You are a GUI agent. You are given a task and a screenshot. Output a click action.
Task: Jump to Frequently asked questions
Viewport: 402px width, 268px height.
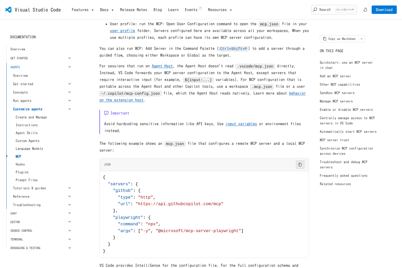pos(344,176)
